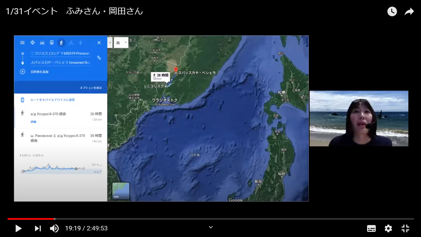421x237 pixels.
Task: Open the Google Maps hamburger menu
Action: [22, 42]
